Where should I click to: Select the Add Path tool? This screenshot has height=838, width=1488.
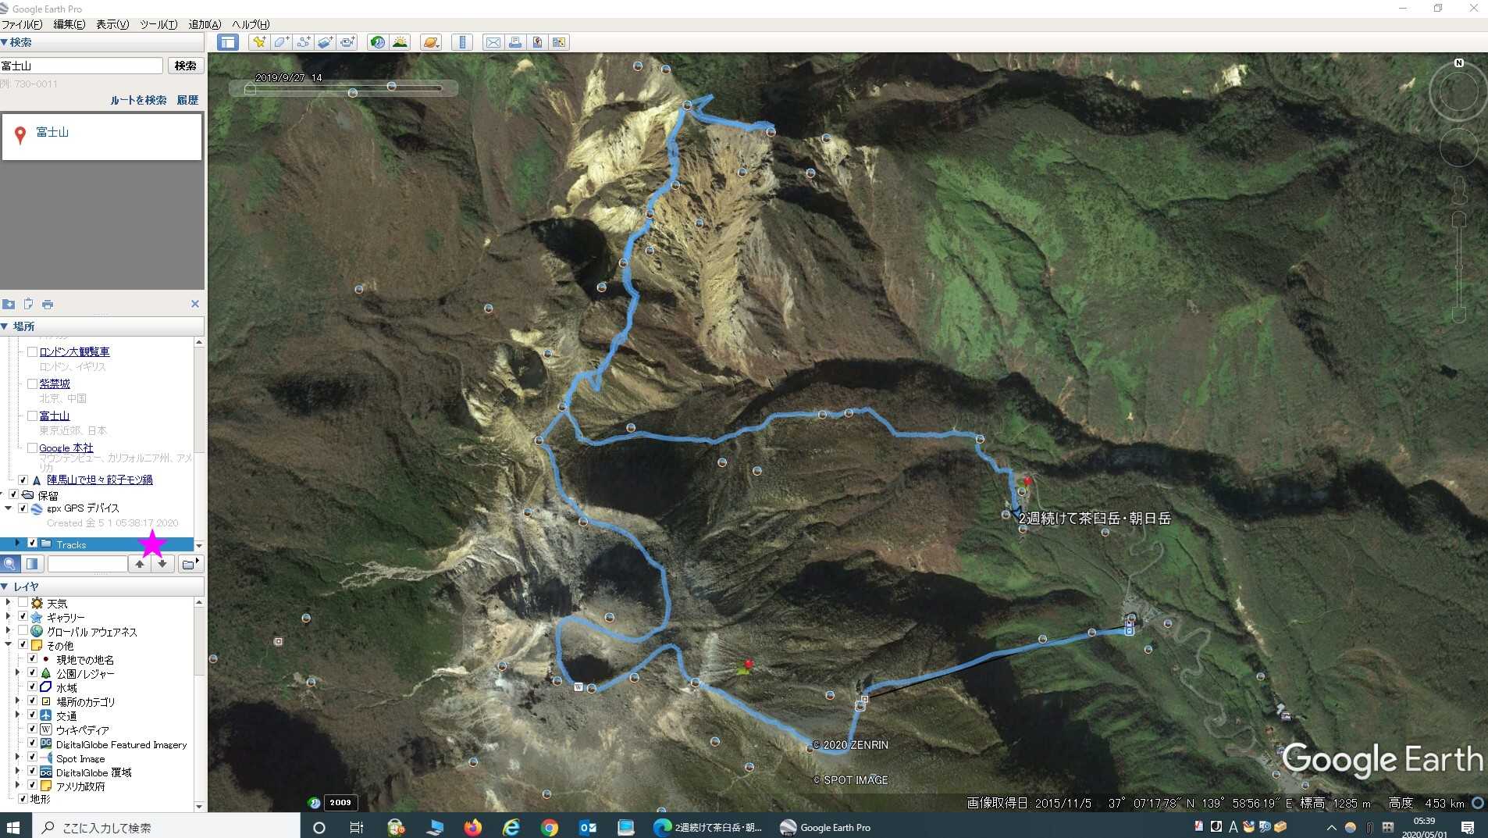(303, 42)
